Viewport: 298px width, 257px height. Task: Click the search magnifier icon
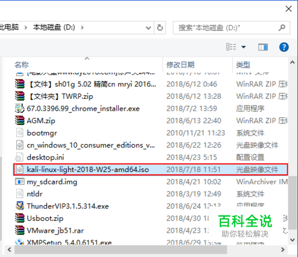pyautogui.click(x=282, y=27)
